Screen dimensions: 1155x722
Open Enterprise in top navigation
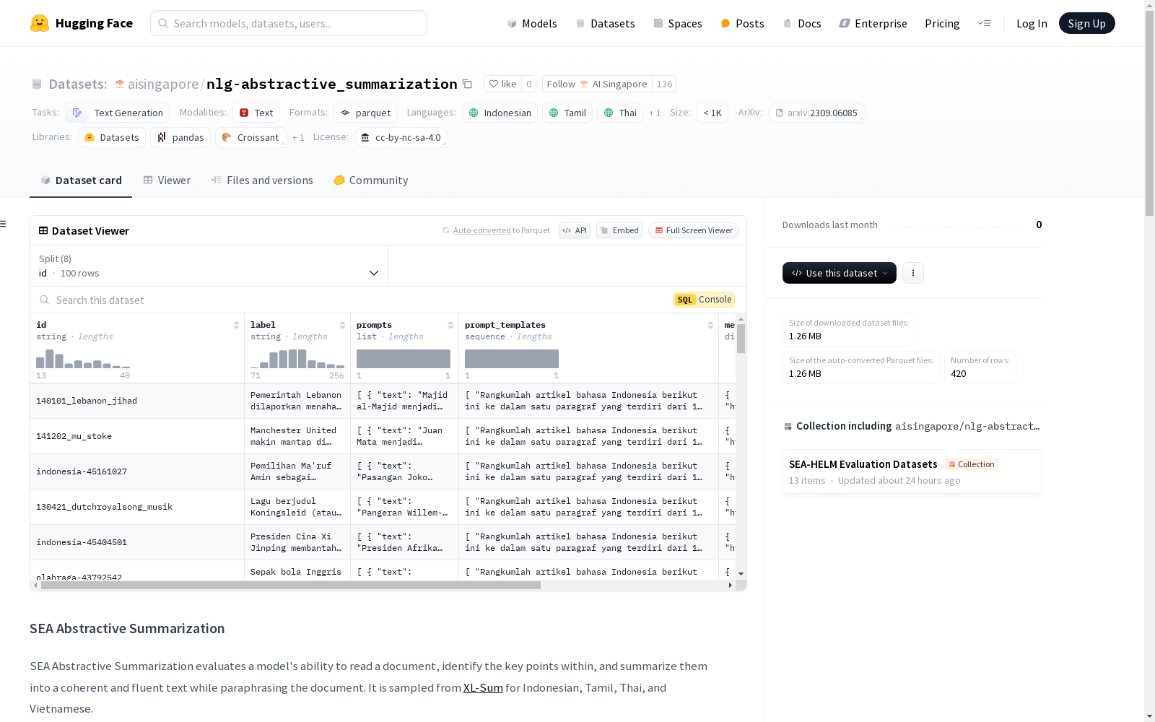coord(873,23)
